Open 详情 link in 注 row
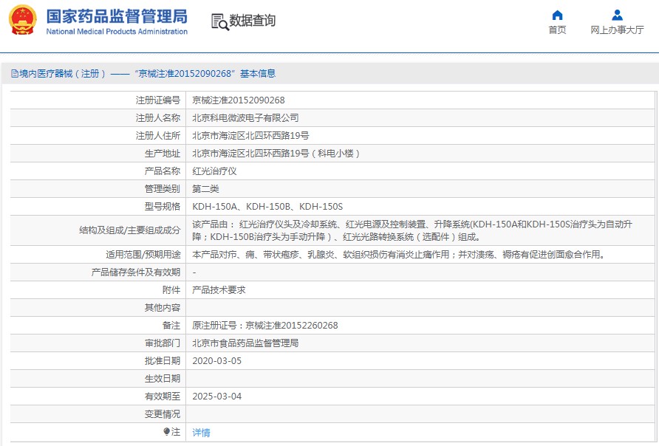The height and width of the screenshot is (446, 659). 201,433
